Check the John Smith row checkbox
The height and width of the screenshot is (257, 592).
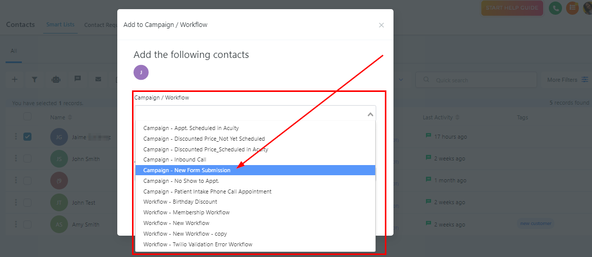tap(27, 158)
